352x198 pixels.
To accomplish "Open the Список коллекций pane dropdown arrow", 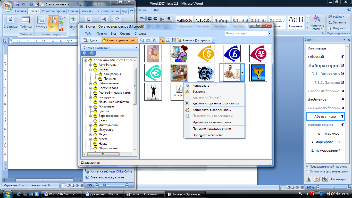I will click(x=137, y=48).
